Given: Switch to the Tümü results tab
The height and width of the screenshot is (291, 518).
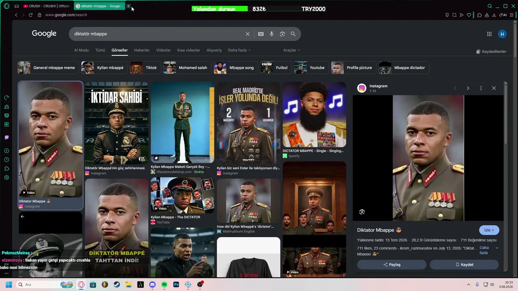Looking at the screenshot, I should pyautogui.click(x=100, y=50).
